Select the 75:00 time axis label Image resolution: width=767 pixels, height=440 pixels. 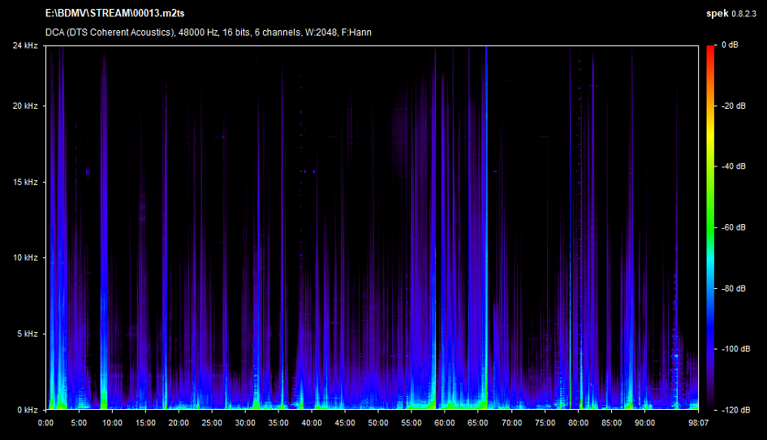click(545, 422)
